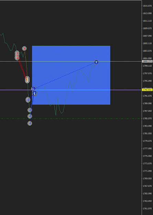Click the 1813.090 price axis label
The height and width of the screenshot is (215, 153).
pos(147,13)
